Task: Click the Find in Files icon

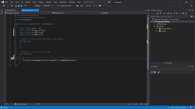Action: coord(78,6)
